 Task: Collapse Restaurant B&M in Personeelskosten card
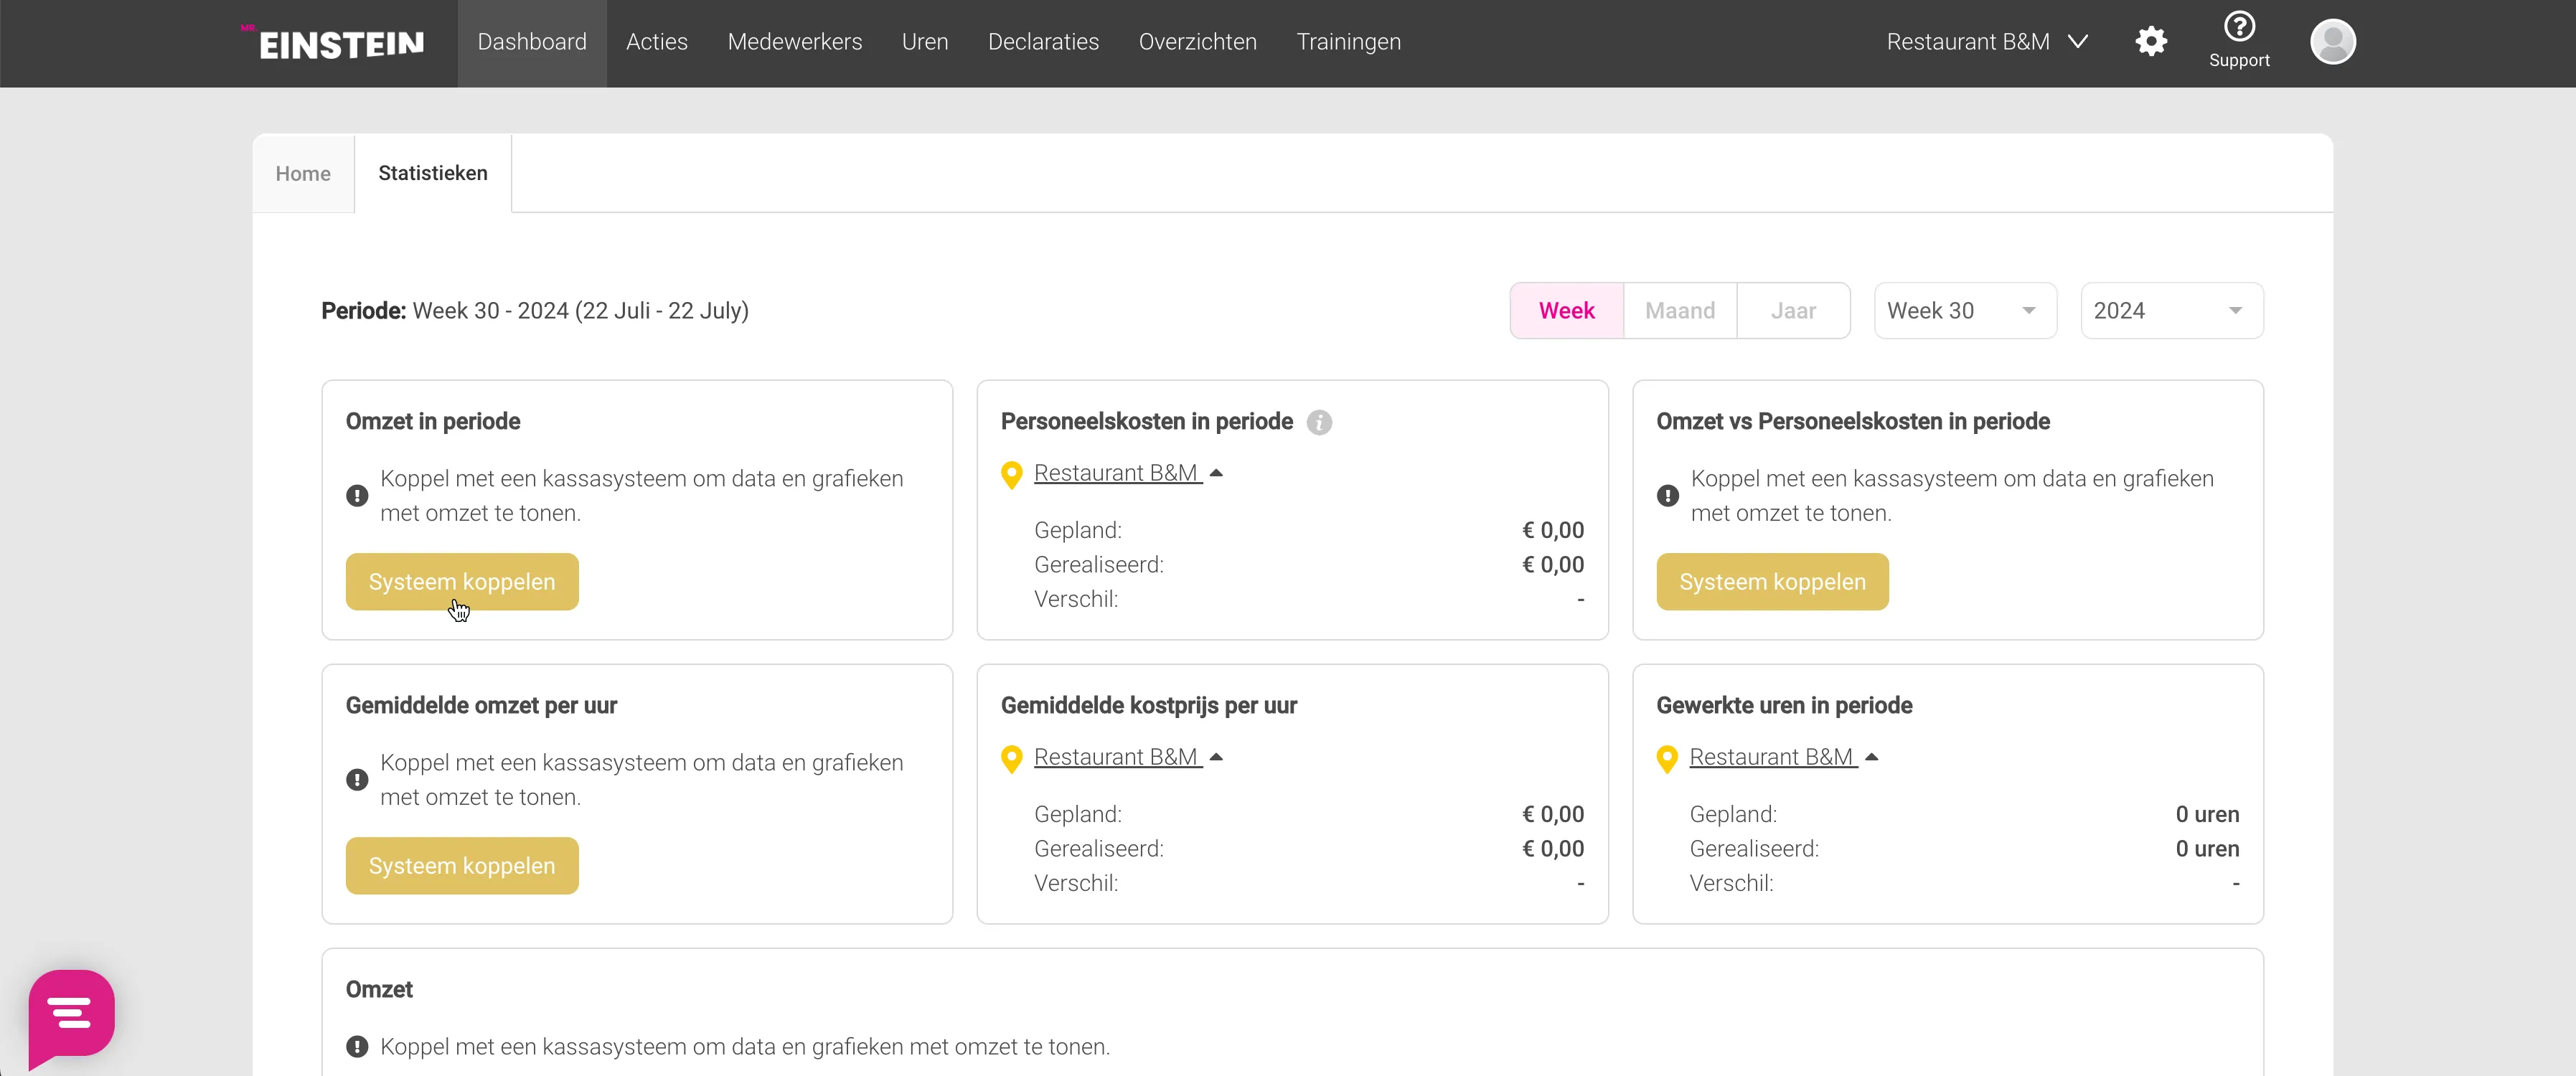(1216, 473)
